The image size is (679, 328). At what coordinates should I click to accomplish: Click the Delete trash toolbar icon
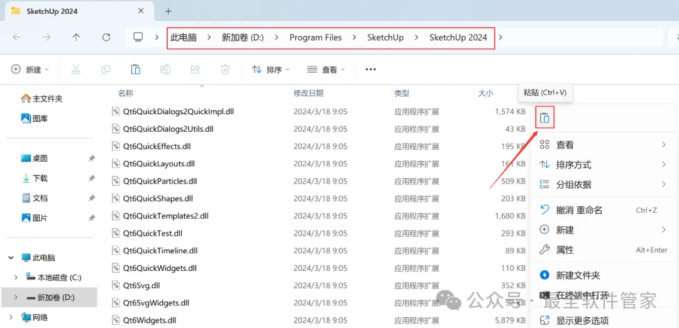tap(225, 69)
